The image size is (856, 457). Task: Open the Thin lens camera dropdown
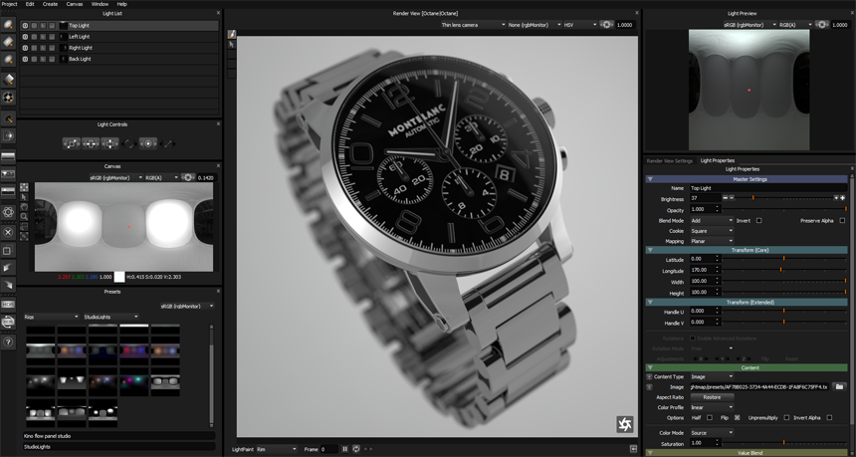tap(473, 25)
